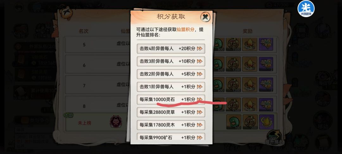342x154 pixels.
Task: Go to 击败4阶异兽 arrow icon
Action: coord(199,49)
